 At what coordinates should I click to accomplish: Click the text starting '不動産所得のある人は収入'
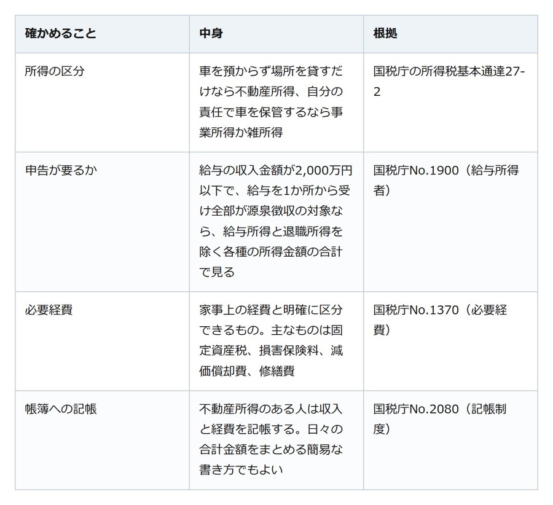(271, 439)
